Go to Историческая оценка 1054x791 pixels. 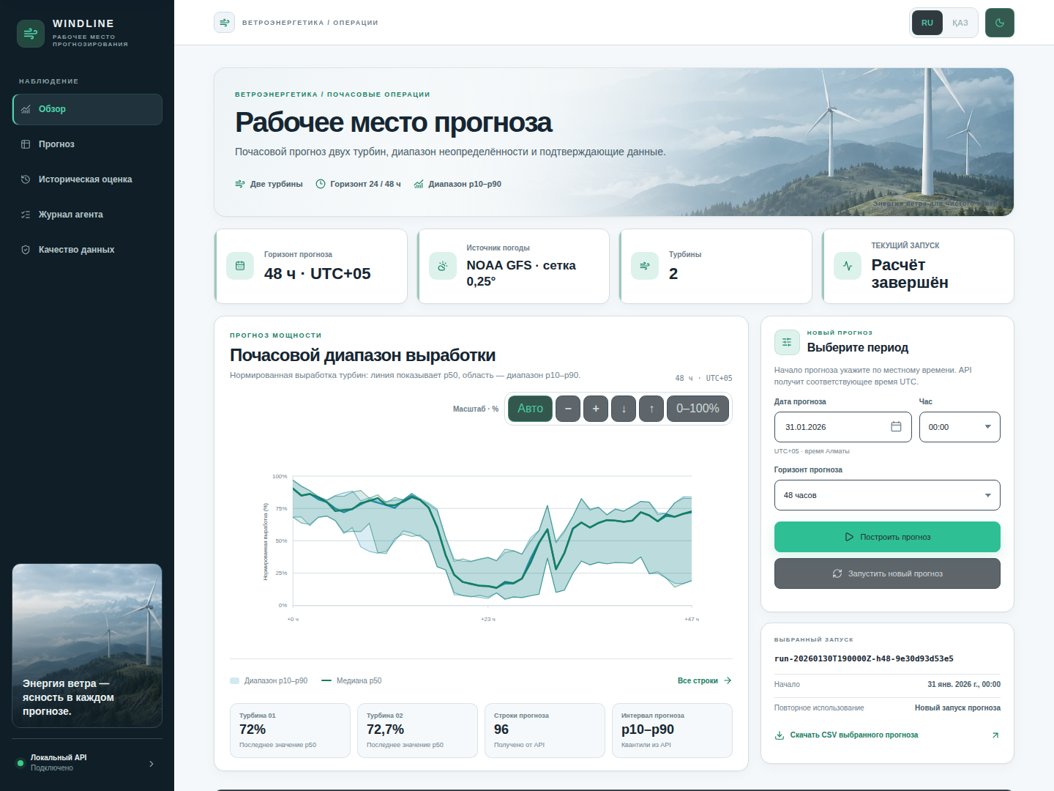88,179
